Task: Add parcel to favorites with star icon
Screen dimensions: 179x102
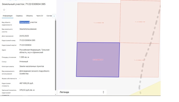Action: click(4, 10)
